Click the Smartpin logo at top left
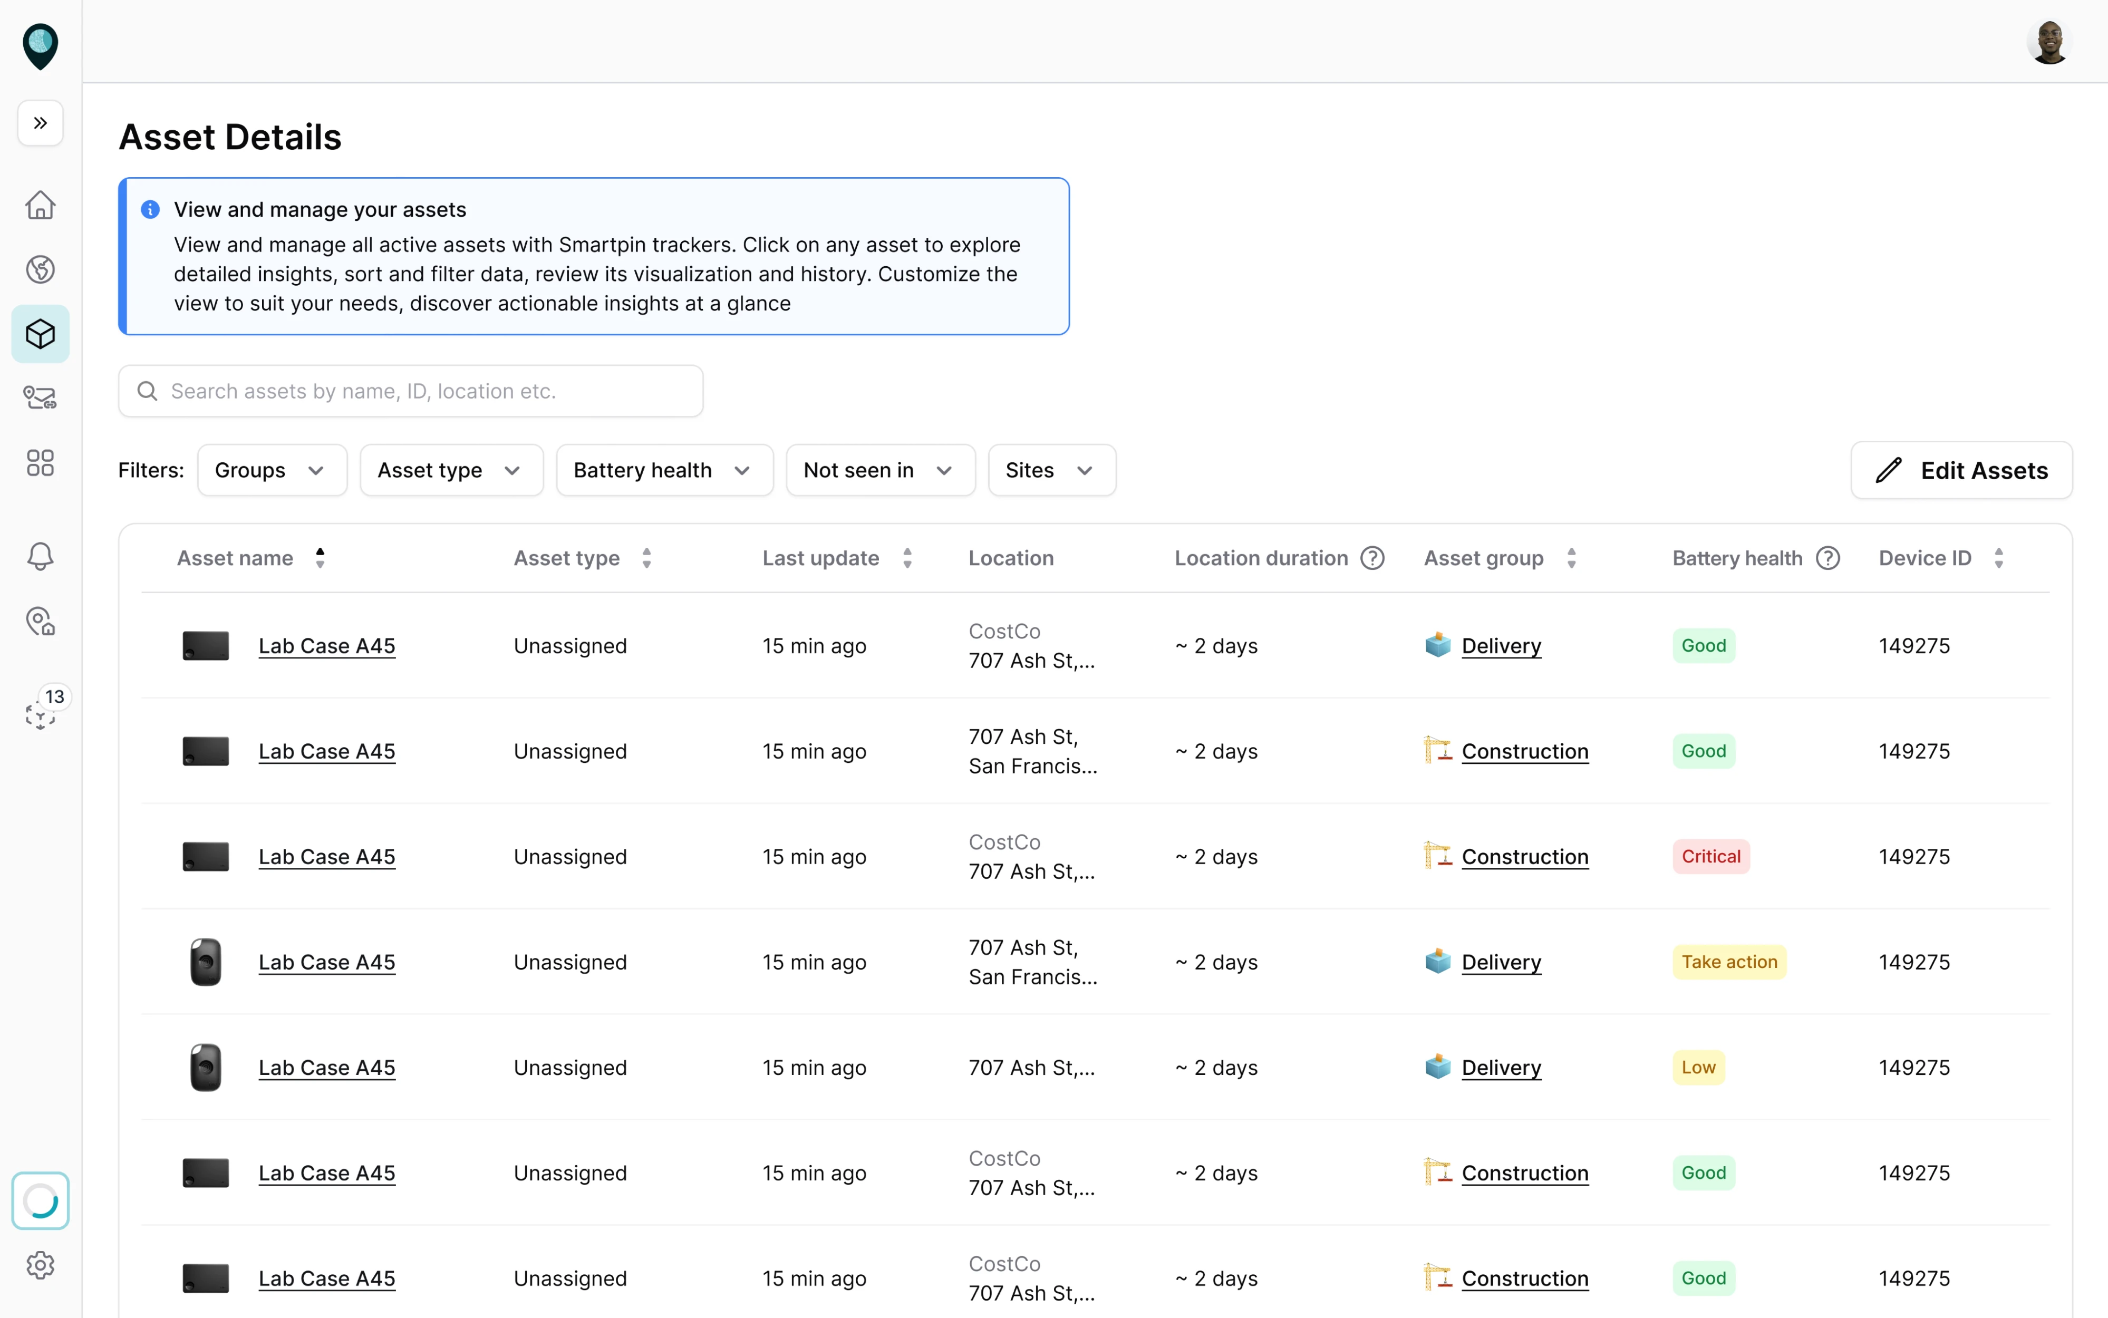The height and width of the screenshot is (1318, 2108). point(40,46)
